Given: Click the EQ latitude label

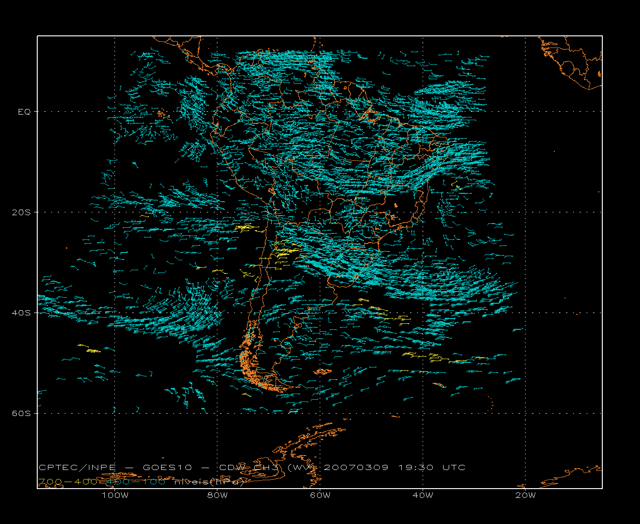Looking at the screenshot, I should pyautogui.click(x=24, y=112).
